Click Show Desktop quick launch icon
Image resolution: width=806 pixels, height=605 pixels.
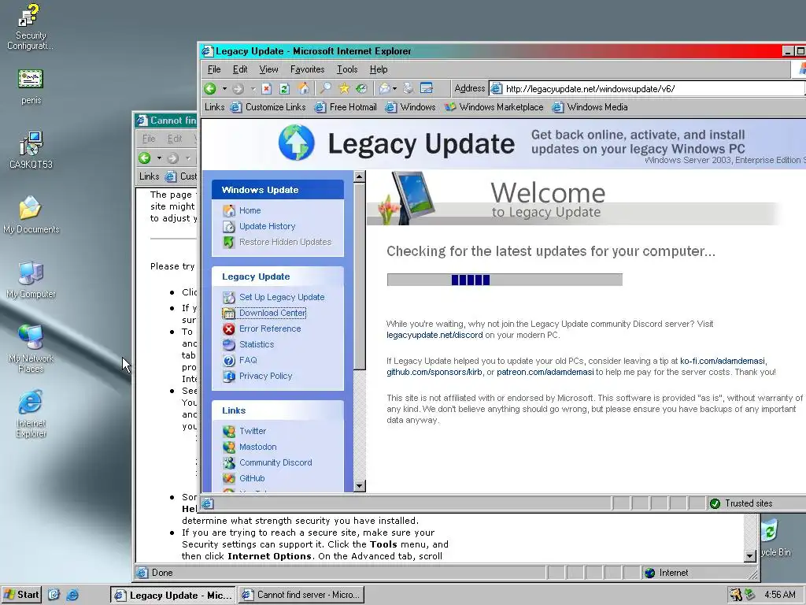point(54,595)
